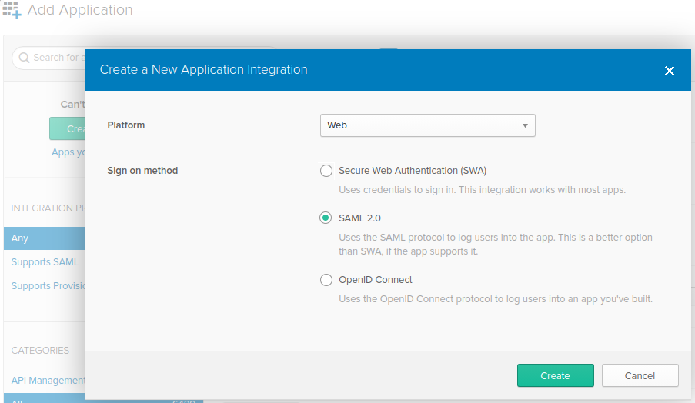Click the CATEGORIES heading text
Viewport: 695px width, 403px height.
(x=40, y=350)
